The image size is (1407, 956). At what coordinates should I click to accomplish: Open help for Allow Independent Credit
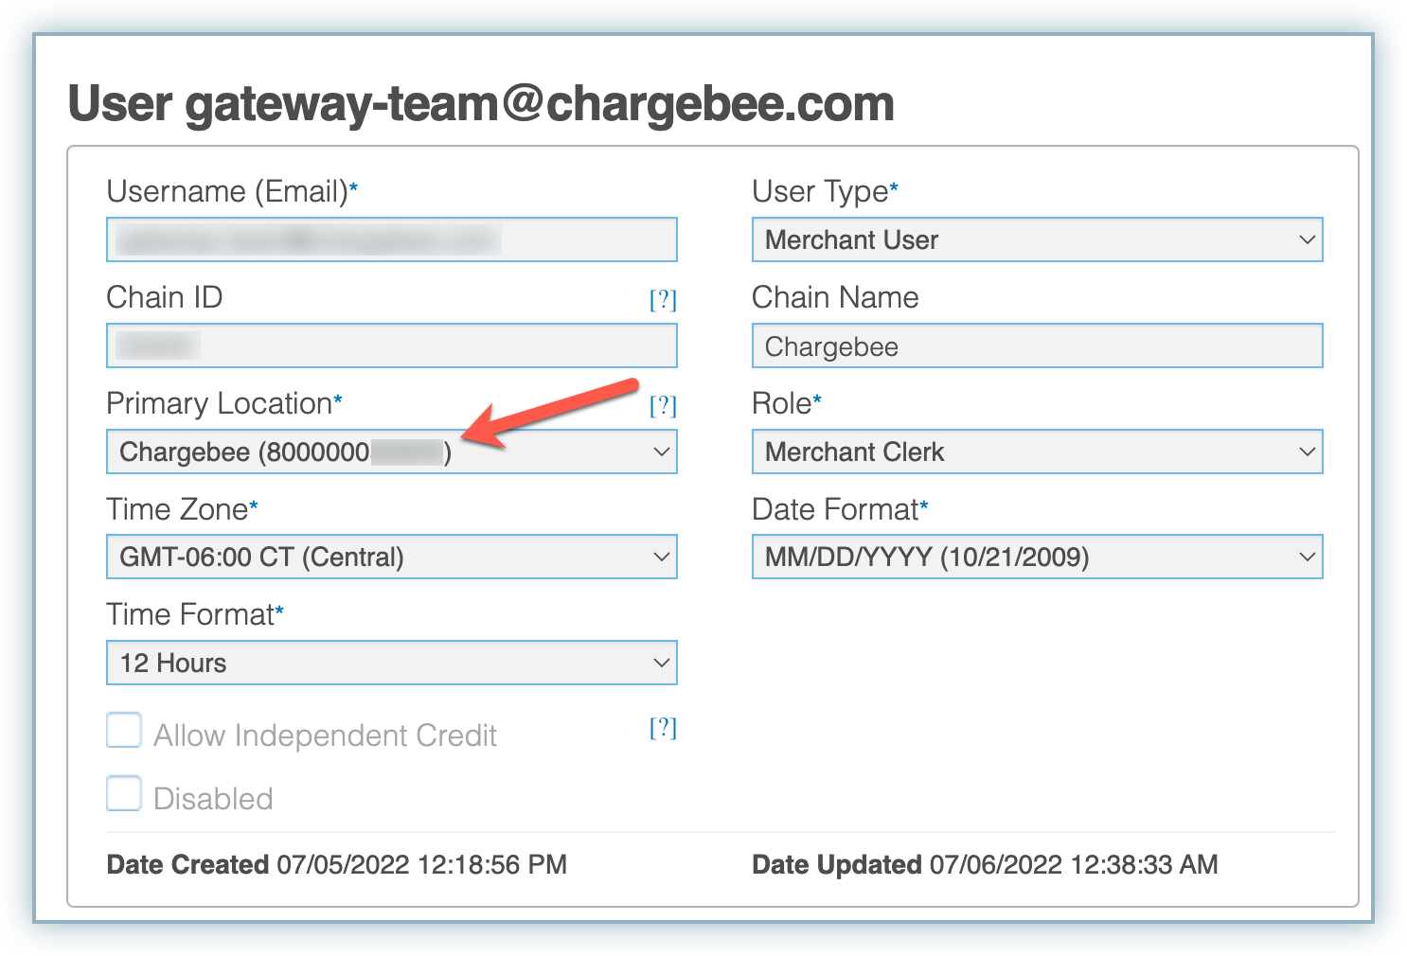pos(663,728)
